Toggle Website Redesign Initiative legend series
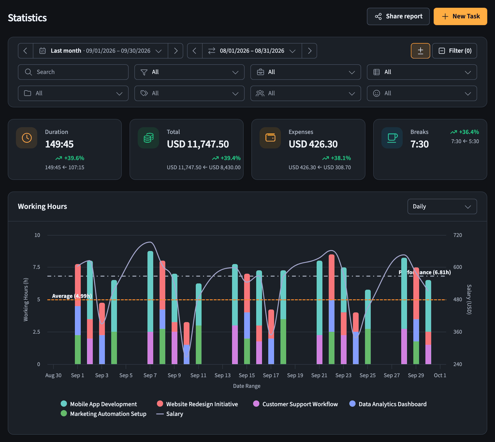 [197, 404]
